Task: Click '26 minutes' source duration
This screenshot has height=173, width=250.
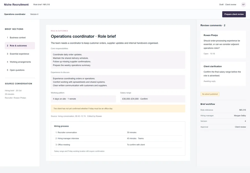Action: point(9,94)
